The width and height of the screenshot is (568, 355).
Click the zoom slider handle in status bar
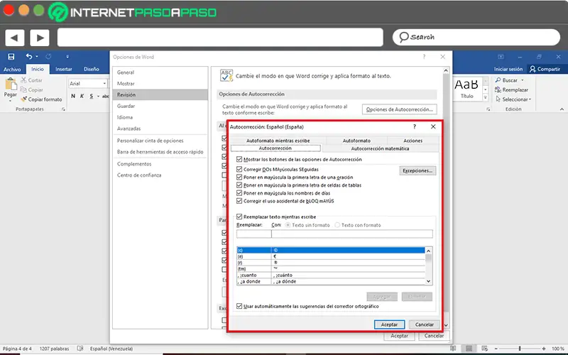click(520, 349)
